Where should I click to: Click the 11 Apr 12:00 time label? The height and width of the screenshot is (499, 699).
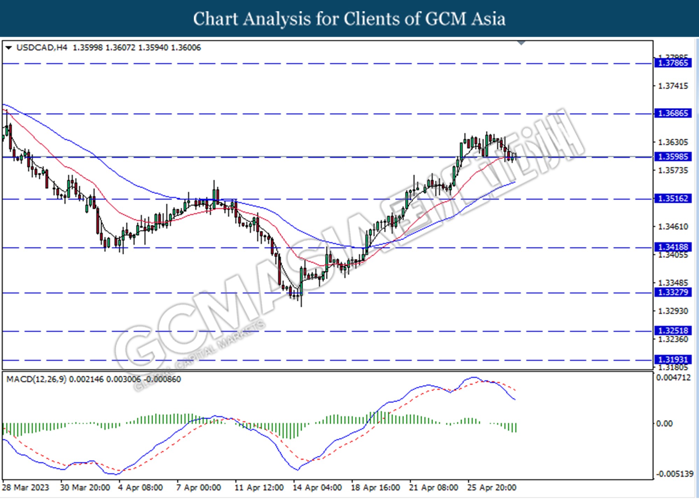click(259, 488)
